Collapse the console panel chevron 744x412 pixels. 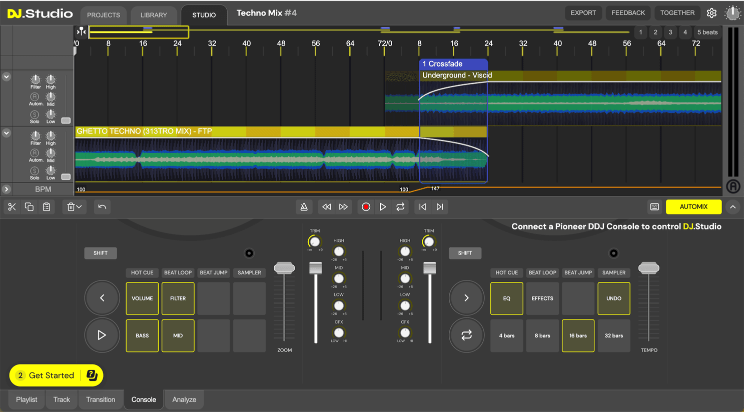tap(733, 207)
